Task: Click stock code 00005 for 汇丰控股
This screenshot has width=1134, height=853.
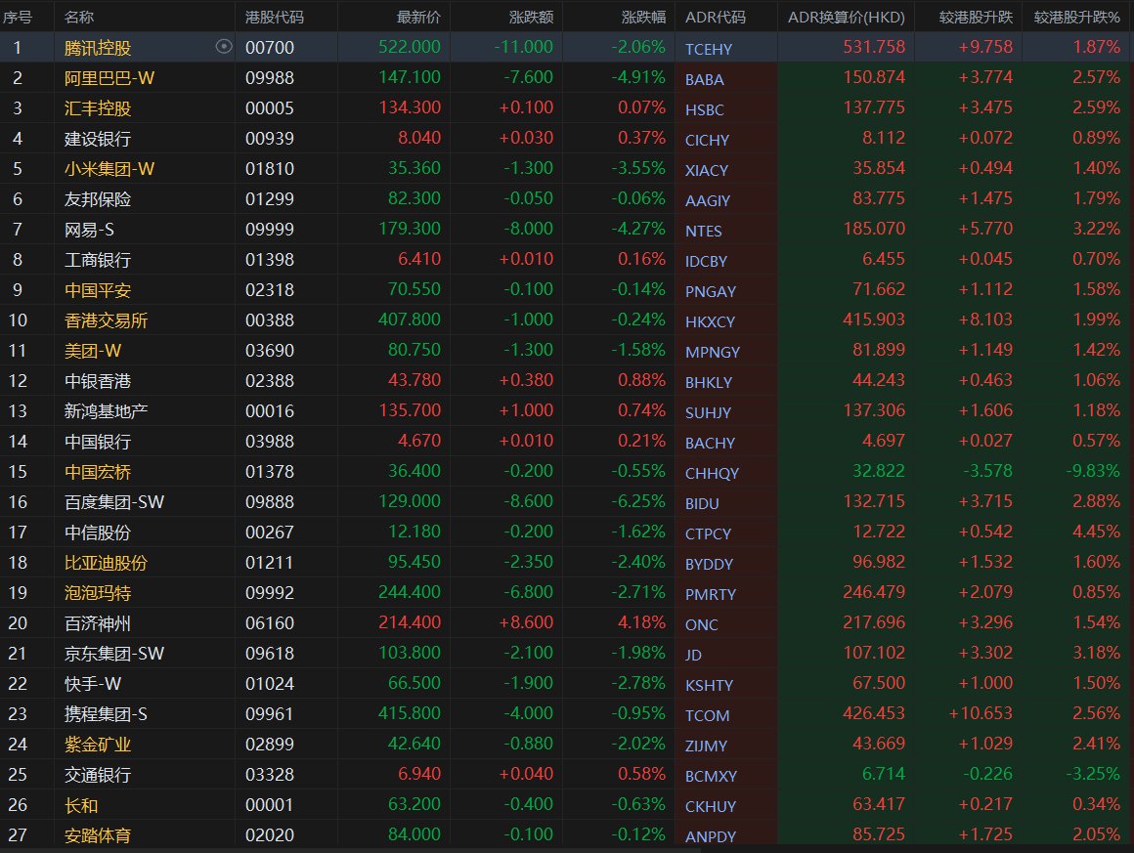Action: (x=270, y=107)
